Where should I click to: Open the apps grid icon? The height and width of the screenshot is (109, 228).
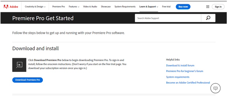click(x=208, y=7)
